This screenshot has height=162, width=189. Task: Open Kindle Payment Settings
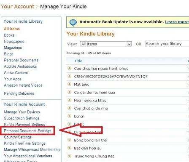click(x=24, y=125)
